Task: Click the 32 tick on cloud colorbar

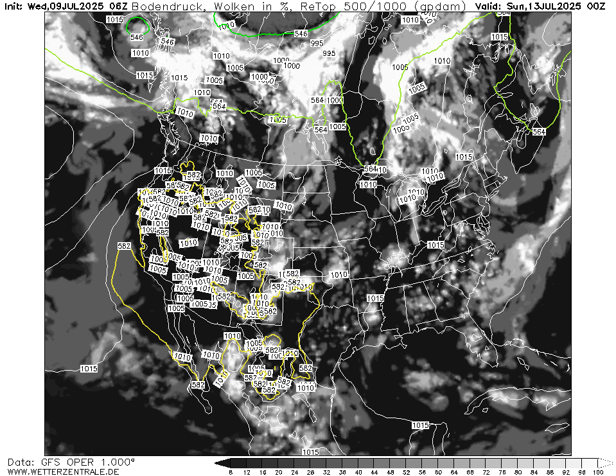Action: point(326,472)
